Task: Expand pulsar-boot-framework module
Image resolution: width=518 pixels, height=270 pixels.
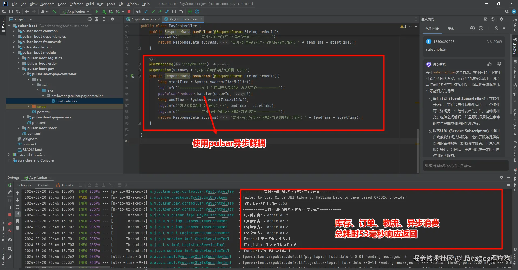Action: [x=14, y=42]
